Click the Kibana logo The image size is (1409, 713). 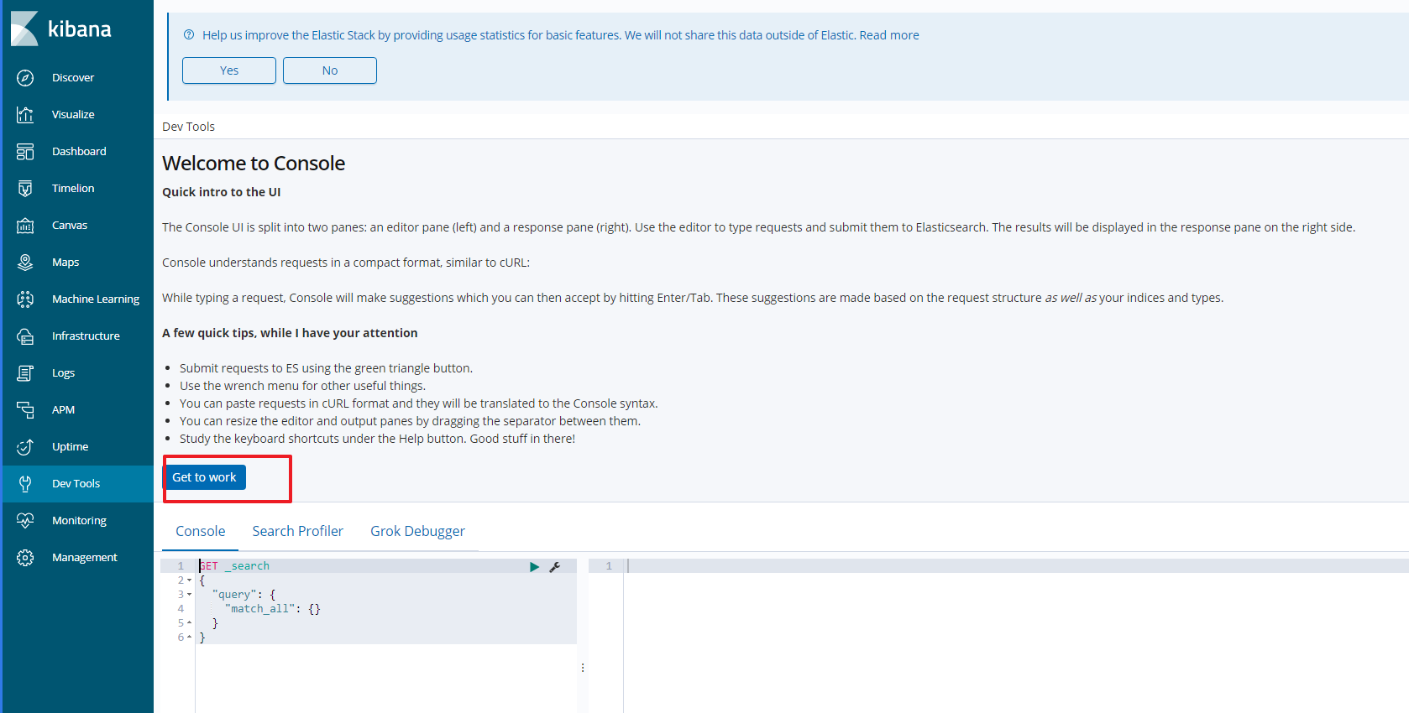coord(60,29)
